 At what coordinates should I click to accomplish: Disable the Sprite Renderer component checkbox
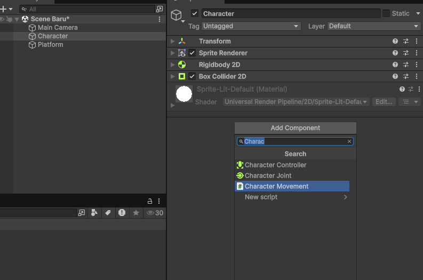tap(192, 53)
